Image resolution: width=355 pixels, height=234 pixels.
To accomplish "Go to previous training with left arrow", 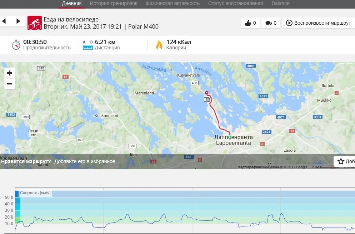I will [4, 21].
